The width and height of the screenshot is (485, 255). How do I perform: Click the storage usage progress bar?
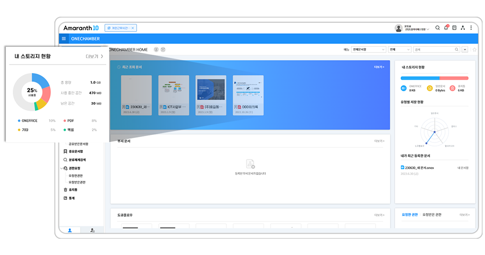click(x=434, y=78)
